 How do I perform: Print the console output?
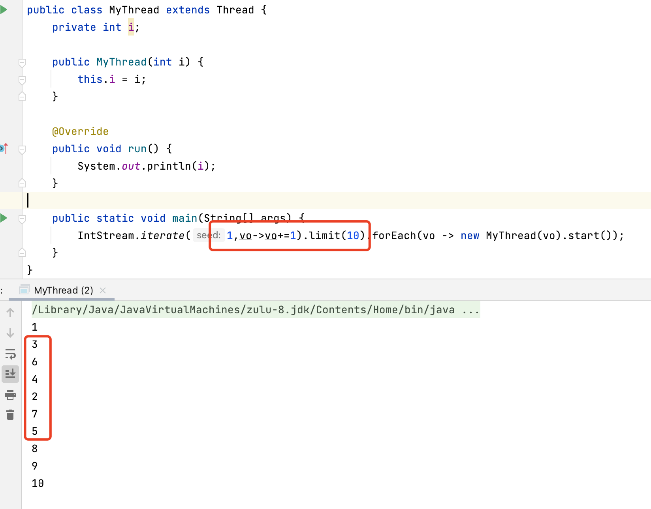point(10,395)
